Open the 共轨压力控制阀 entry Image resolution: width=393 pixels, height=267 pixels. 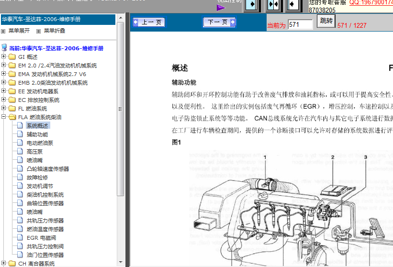(x=45, y=246)
